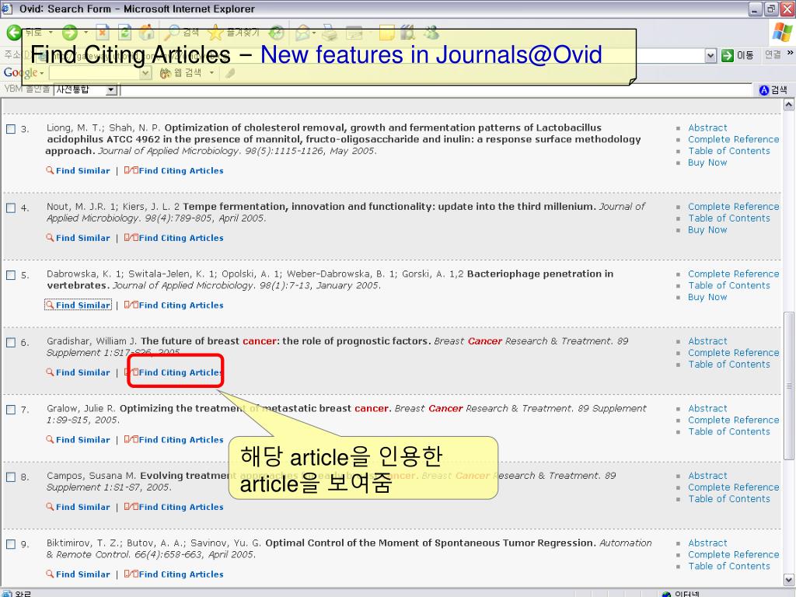Open the Mail envelope toolbar icon
Screen dimensions: 796x597
coord(303,33)
